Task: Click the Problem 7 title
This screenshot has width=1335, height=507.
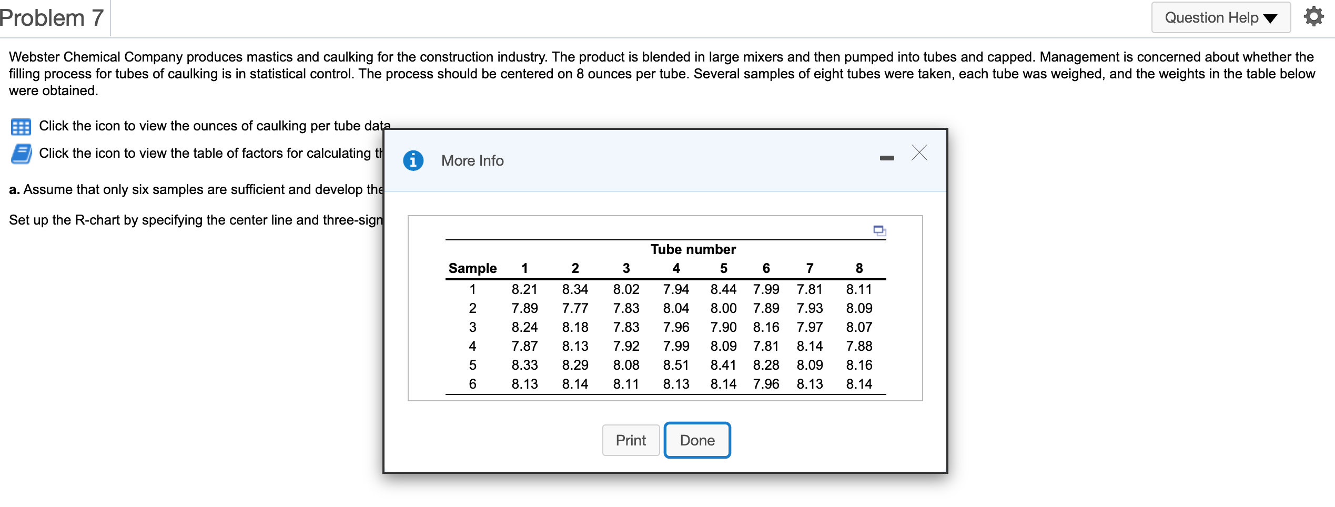Action: pos(52,18)
